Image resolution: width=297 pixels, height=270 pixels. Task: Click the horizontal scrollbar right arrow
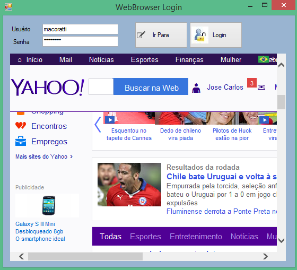click(x=265, y=256)
